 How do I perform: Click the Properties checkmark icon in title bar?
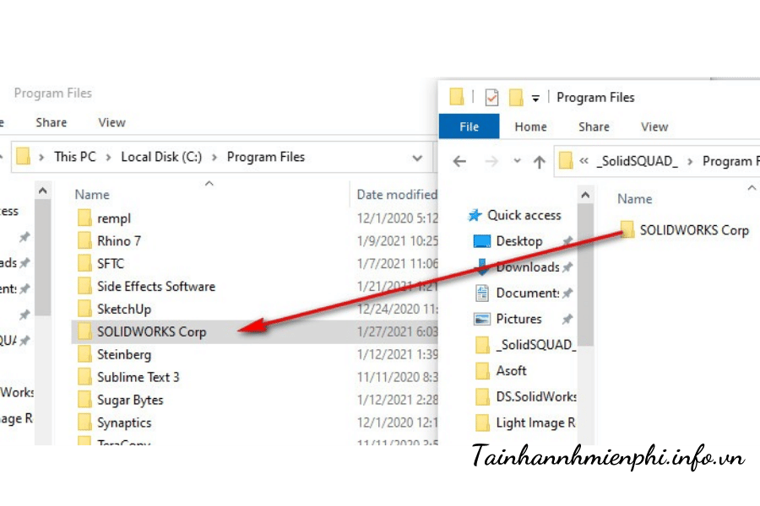pos(491,98)
